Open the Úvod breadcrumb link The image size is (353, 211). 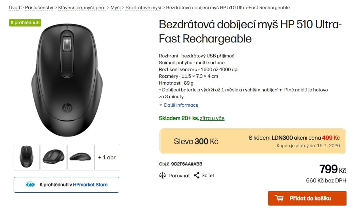pos(14,7)
